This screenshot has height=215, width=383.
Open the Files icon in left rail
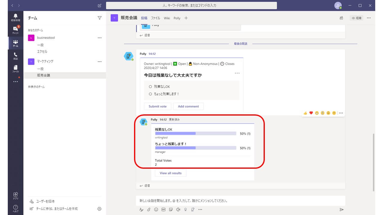16,68
